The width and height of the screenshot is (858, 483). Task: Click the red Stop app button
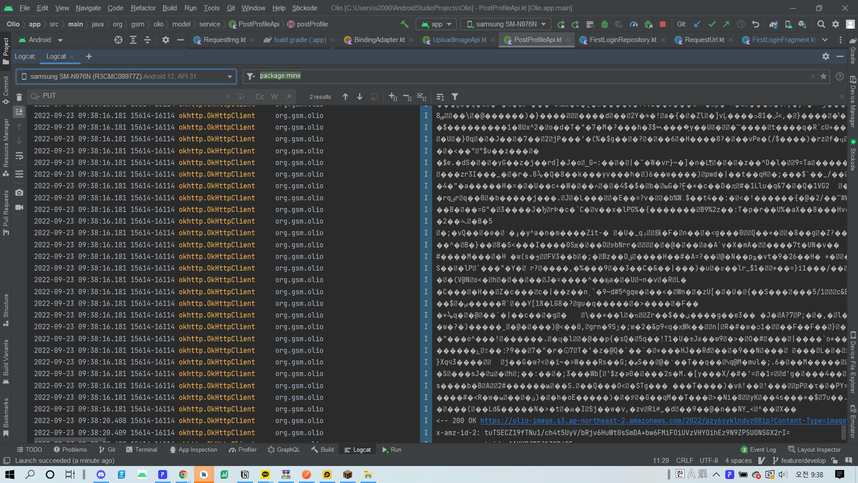663,24
